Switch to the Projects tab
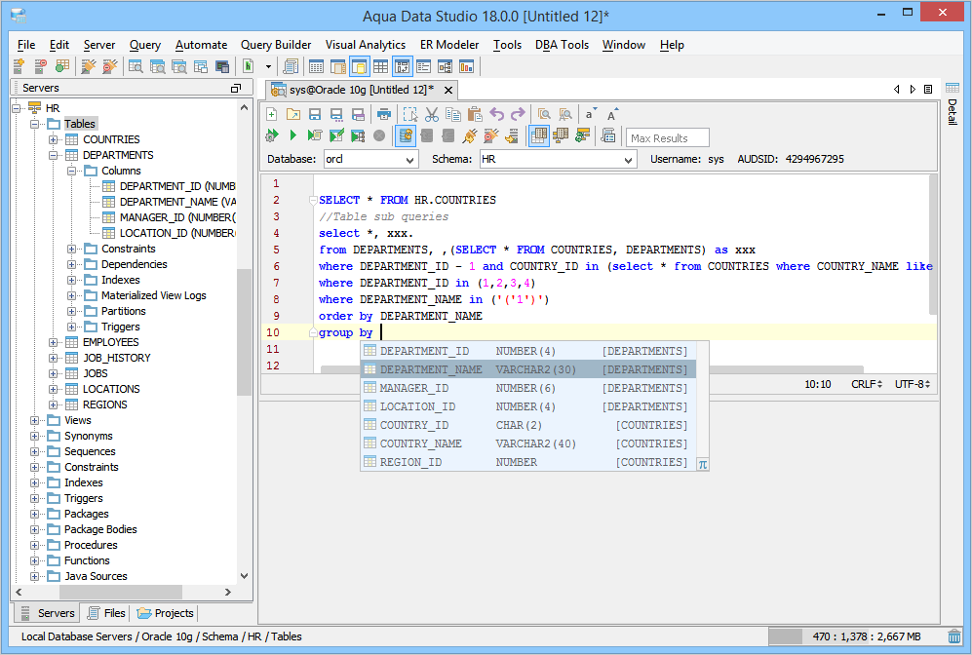 point(165,613)
